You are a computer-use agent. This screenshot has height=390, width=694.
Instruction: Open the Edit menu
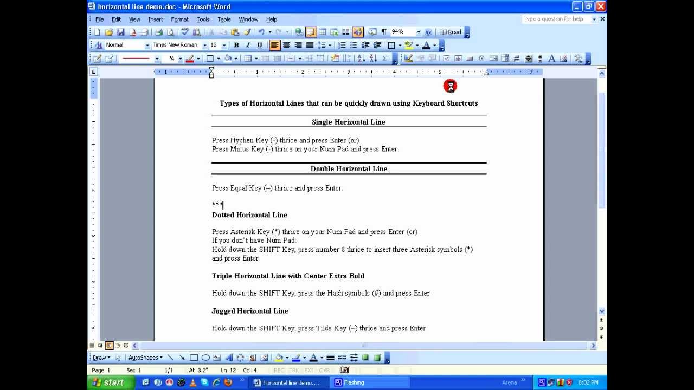(116, 19)
